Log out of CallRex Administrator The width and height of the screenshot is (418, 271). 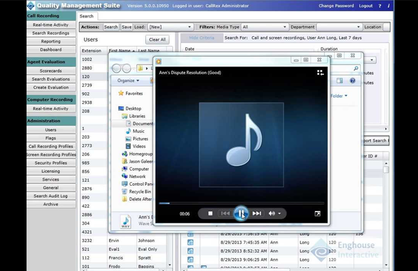[x=366, y=6]
